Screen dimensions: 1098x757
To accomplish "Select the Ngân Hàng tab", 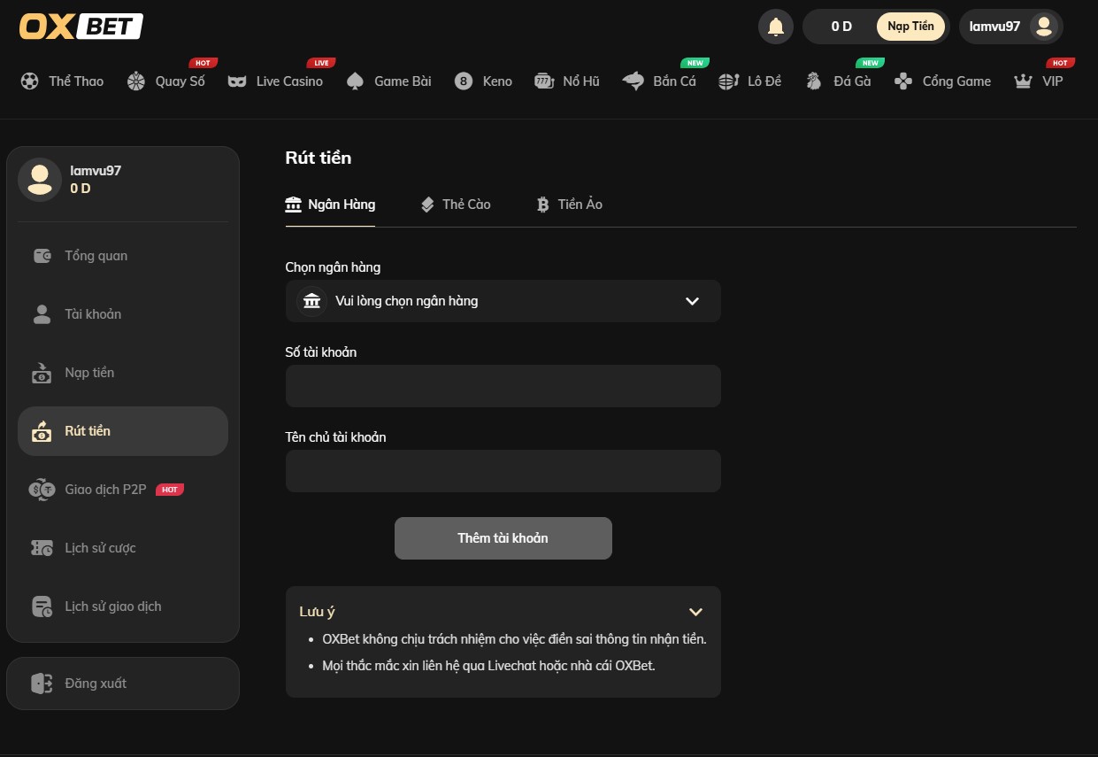I will click(x=330, y=205).
